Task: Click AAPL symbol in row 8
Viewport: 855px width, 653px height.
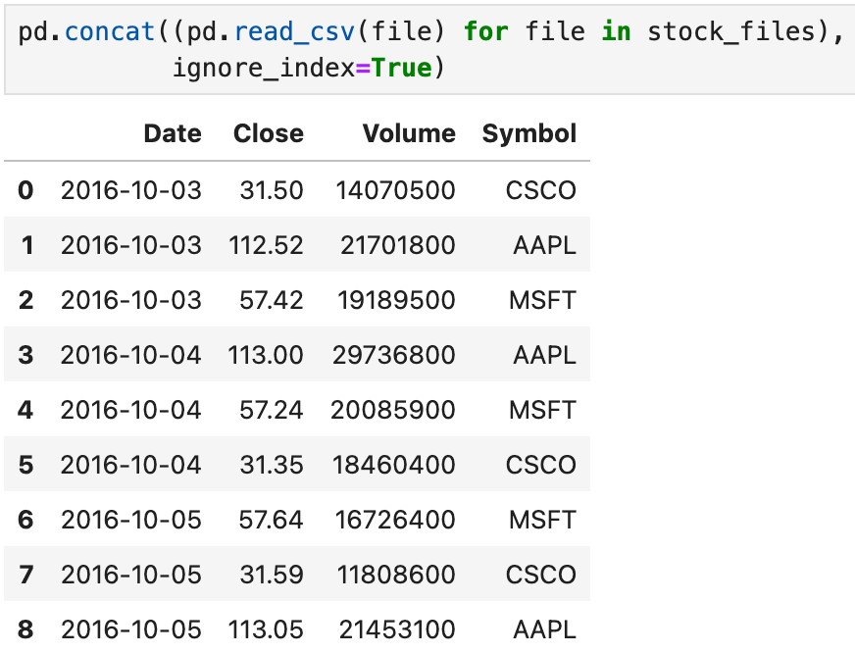Action: [544, 629]
